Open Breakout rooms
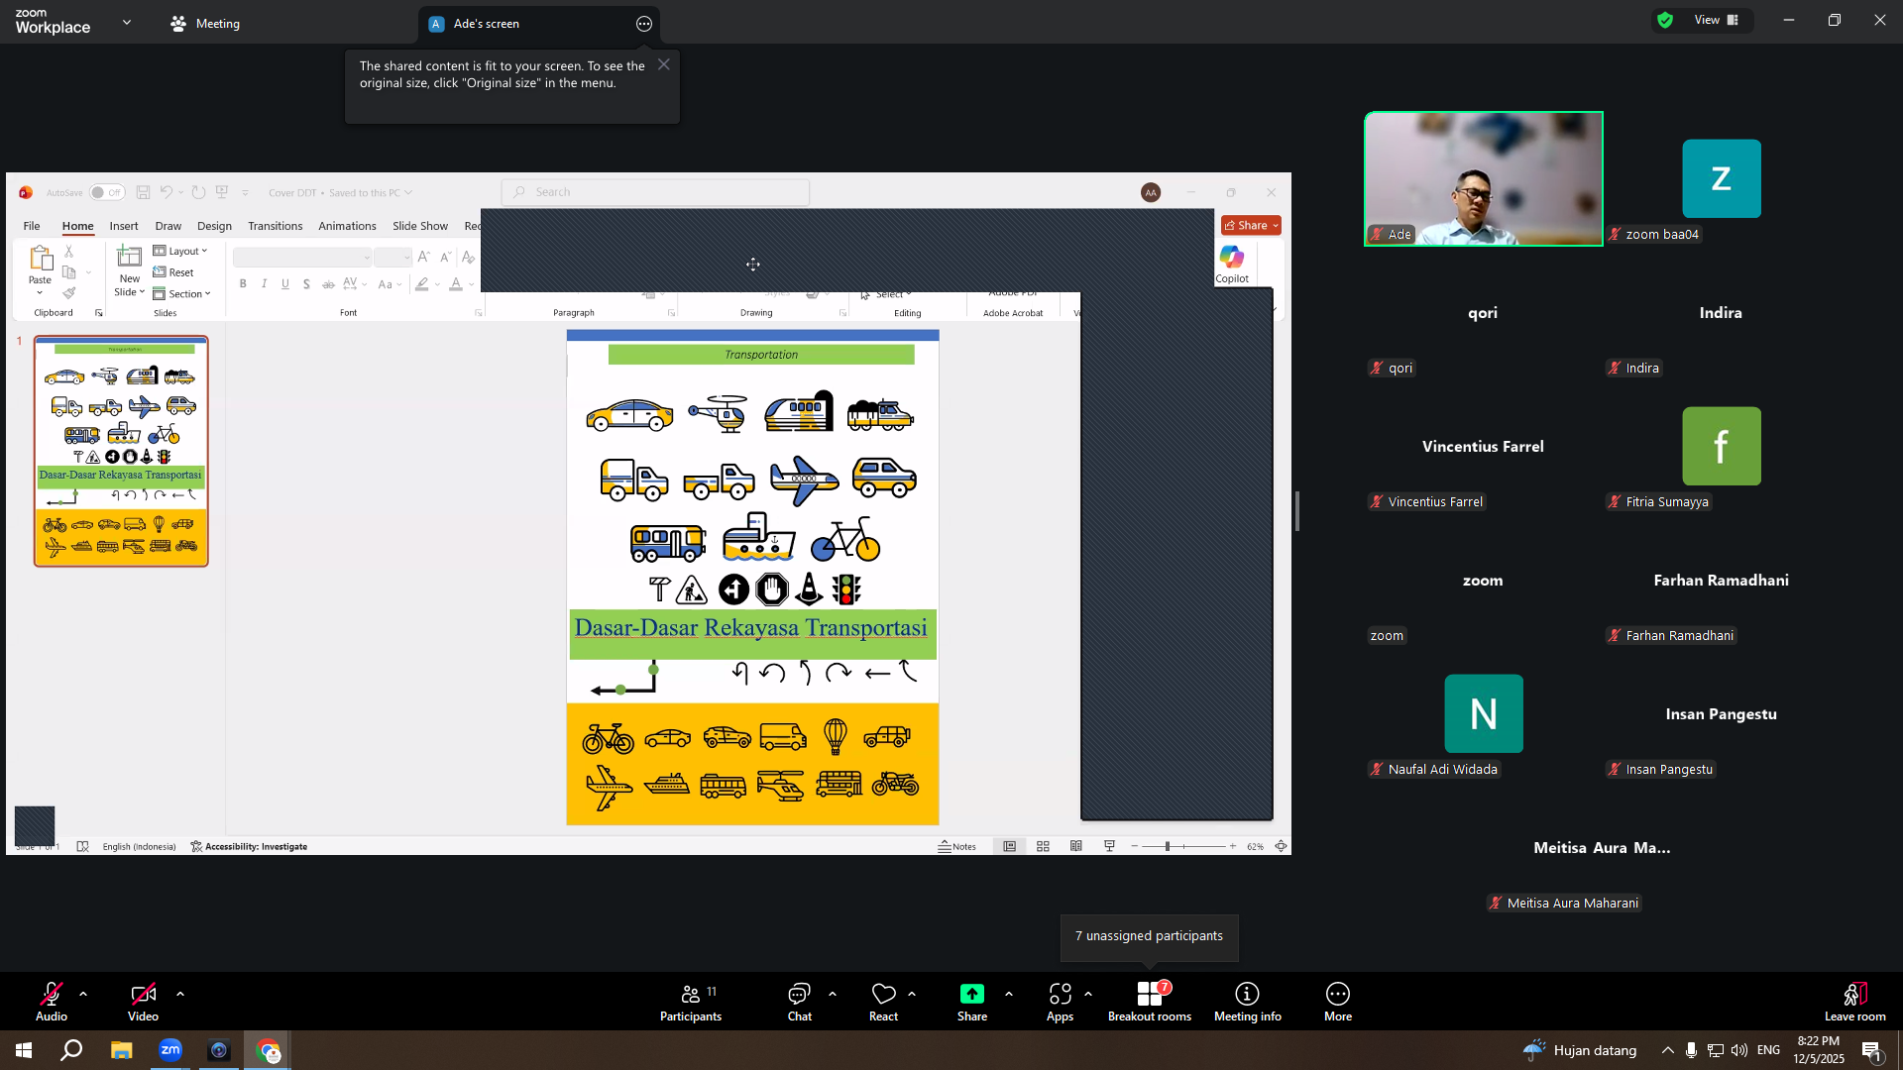 pos(1150,1002)
